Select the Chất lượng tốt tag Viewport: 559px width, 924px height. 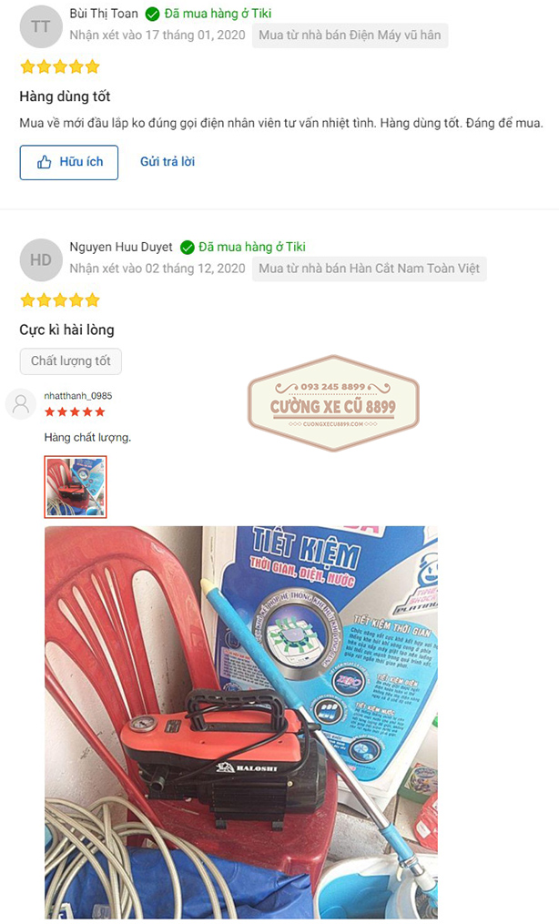71,361
